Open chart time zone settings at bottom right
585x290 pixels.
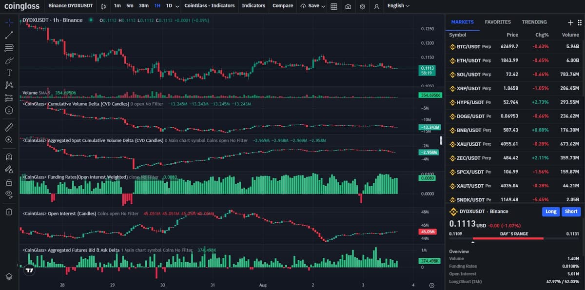coord(431,285)
